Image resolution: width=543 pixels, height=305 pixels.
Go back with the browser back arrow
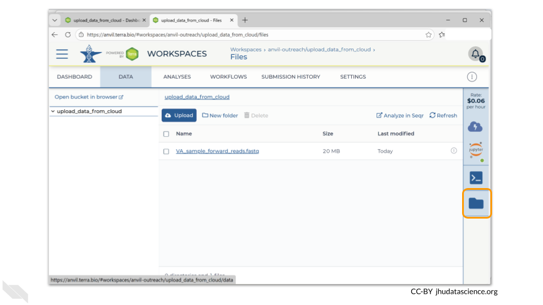(x=55, y=34)
